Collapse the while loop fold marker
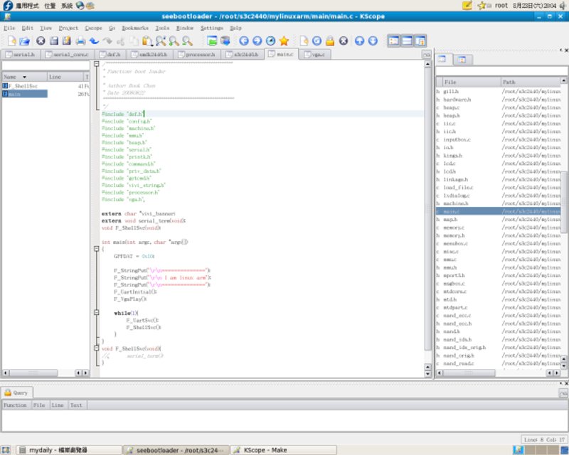569x455 pixels. (97, 313)
